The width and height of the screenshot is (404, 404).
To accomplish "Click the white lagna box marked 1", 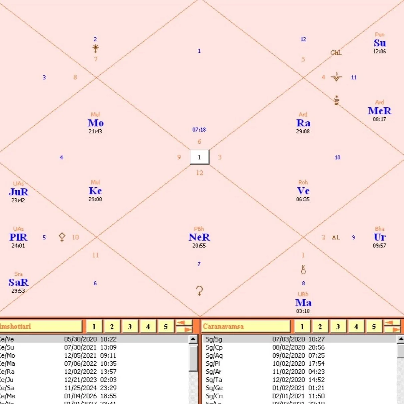I will [199, 157].
